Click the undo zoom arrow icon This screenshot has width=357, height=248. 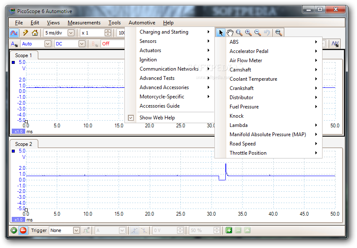(x=267, y=33)
